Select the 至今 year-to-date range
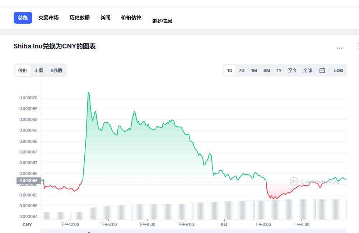Screen dimensions: 359x233 pos(292,70)
